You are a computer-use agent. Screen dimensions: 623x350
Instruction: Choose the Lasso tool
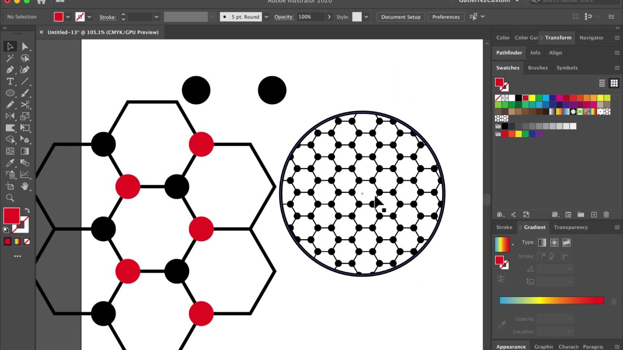tap(25, 58)
